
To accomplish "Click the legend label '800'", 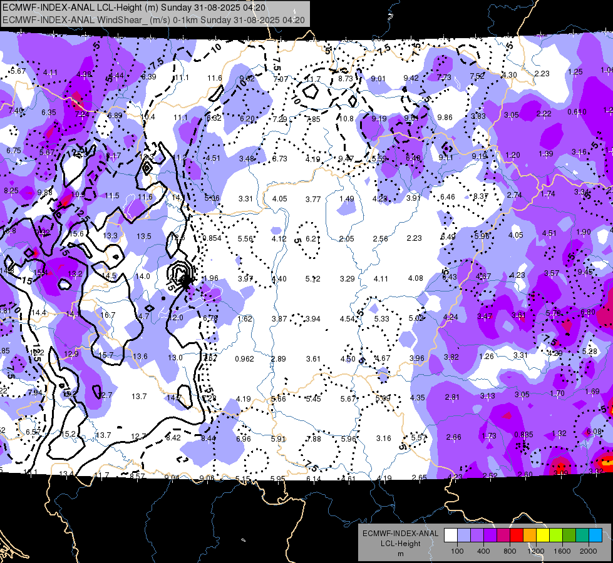I will (510, 551).
